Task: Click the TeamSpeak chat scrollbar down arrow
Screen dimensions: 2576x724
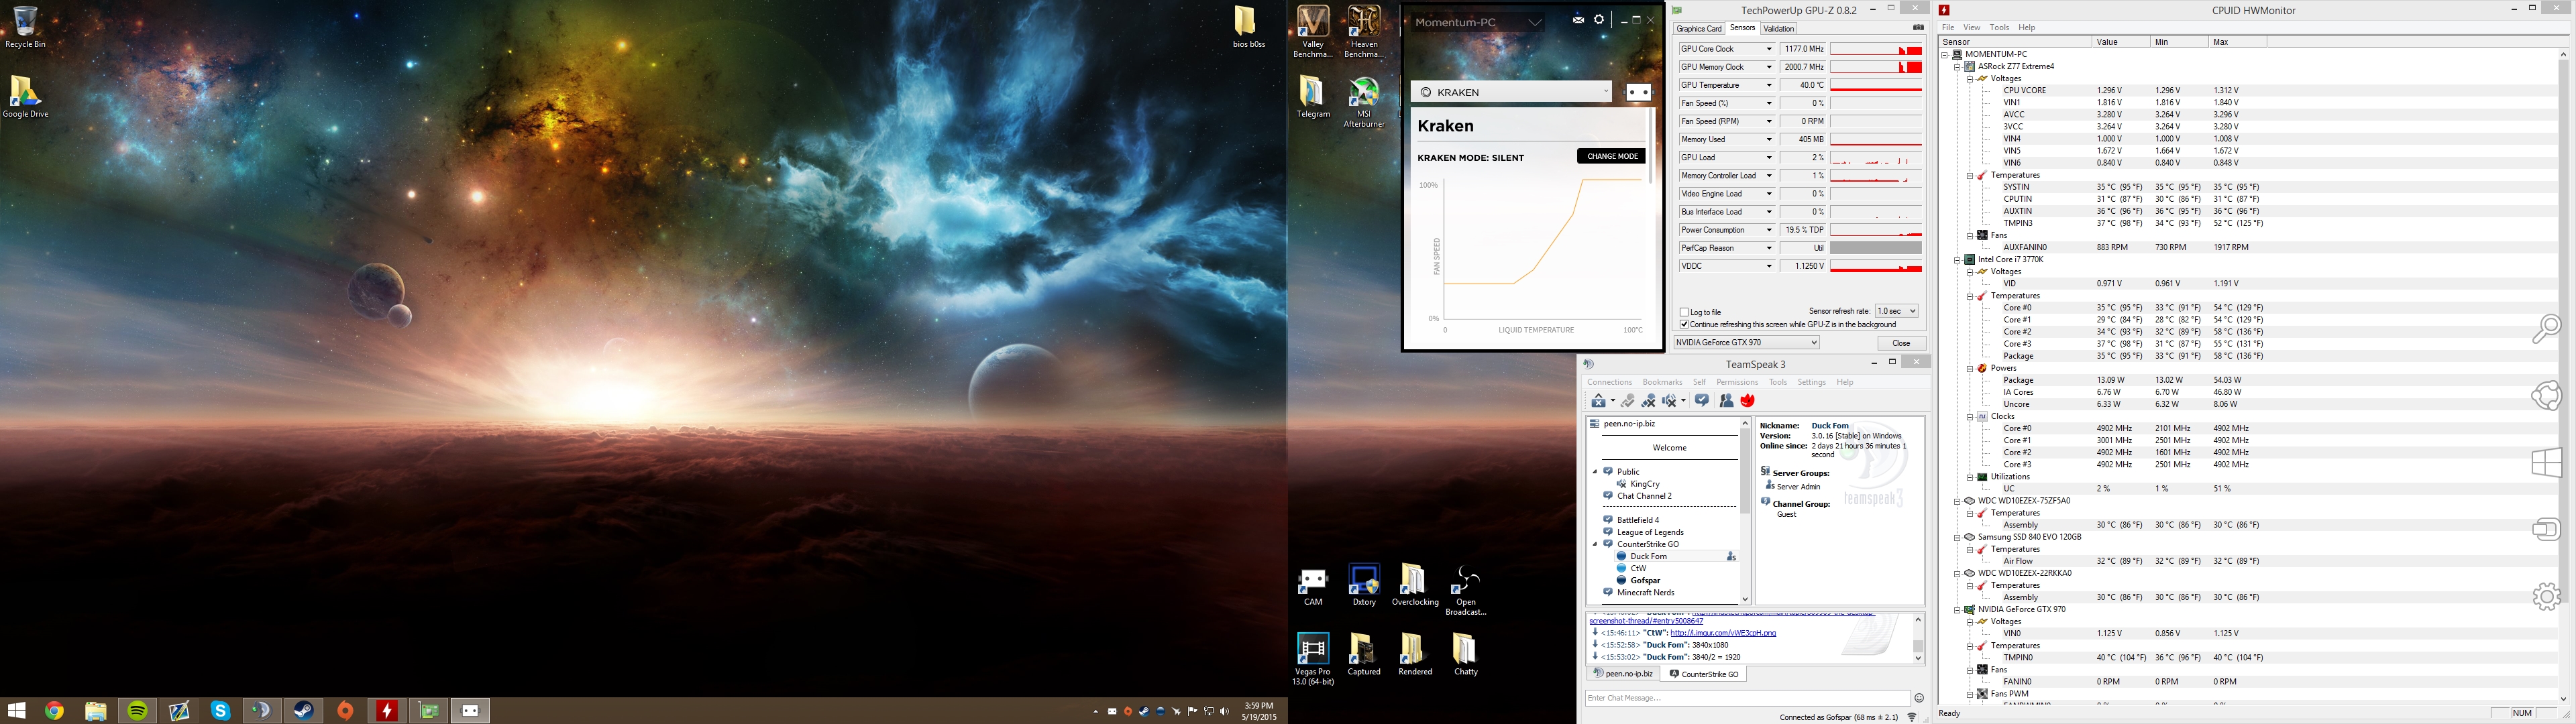Action: click(x=1918, y=658)
